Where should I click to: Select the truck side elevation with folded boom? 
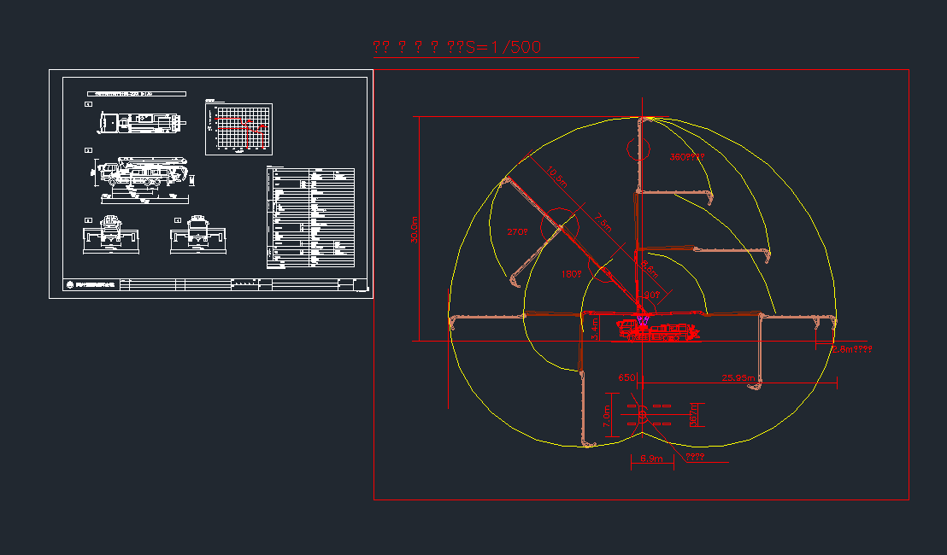[x=141, y=173]
